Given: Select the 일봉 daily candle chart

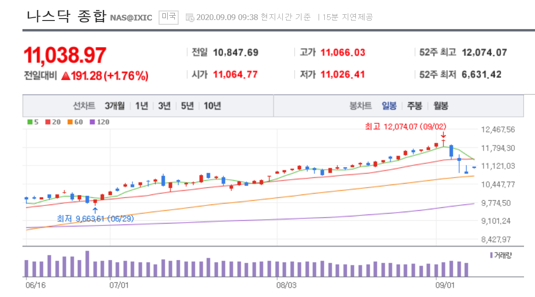Looking at the screenshot, I should click(x=389, y=106).
